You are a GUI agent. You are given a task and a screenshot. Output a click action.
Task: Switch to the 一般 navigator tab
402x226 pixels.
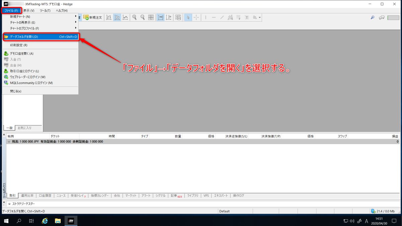coord(9,128)
